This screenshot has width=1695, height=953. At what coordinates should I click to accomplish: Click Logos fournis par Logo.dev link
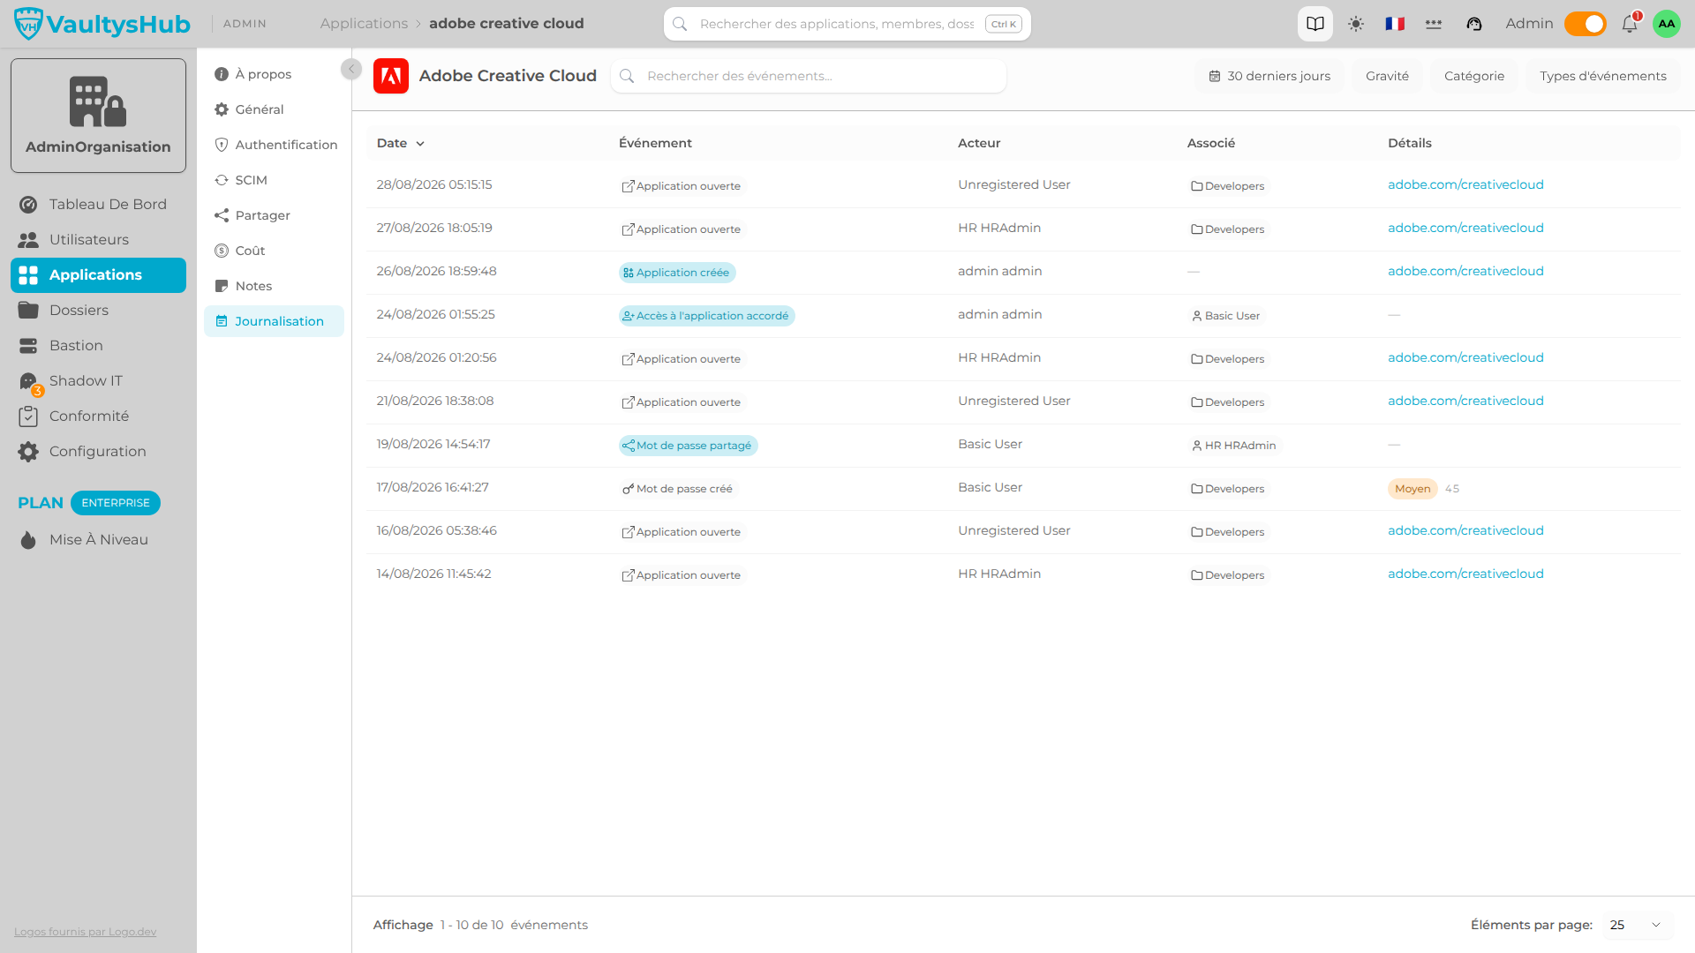pyautogui.click(x=85, y=932)
